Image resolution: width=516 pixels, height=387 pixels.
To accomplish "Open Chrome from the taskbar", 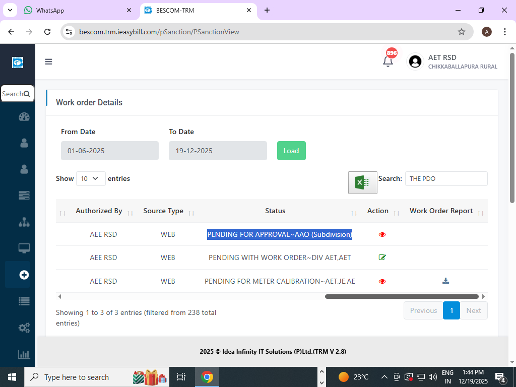I will click(207, 377).
